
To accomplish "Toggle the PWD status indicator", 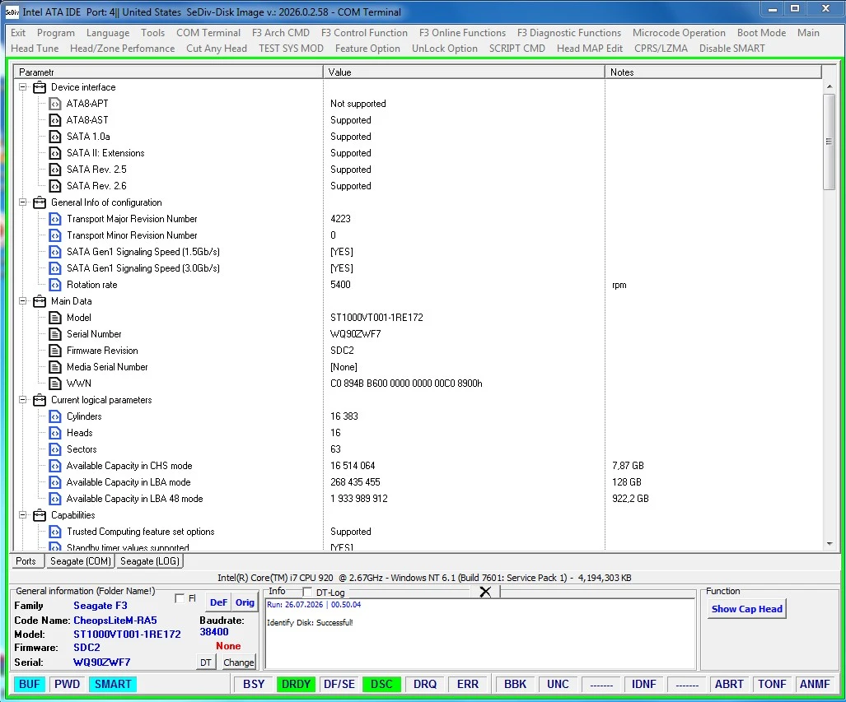I will coord(68,684).
